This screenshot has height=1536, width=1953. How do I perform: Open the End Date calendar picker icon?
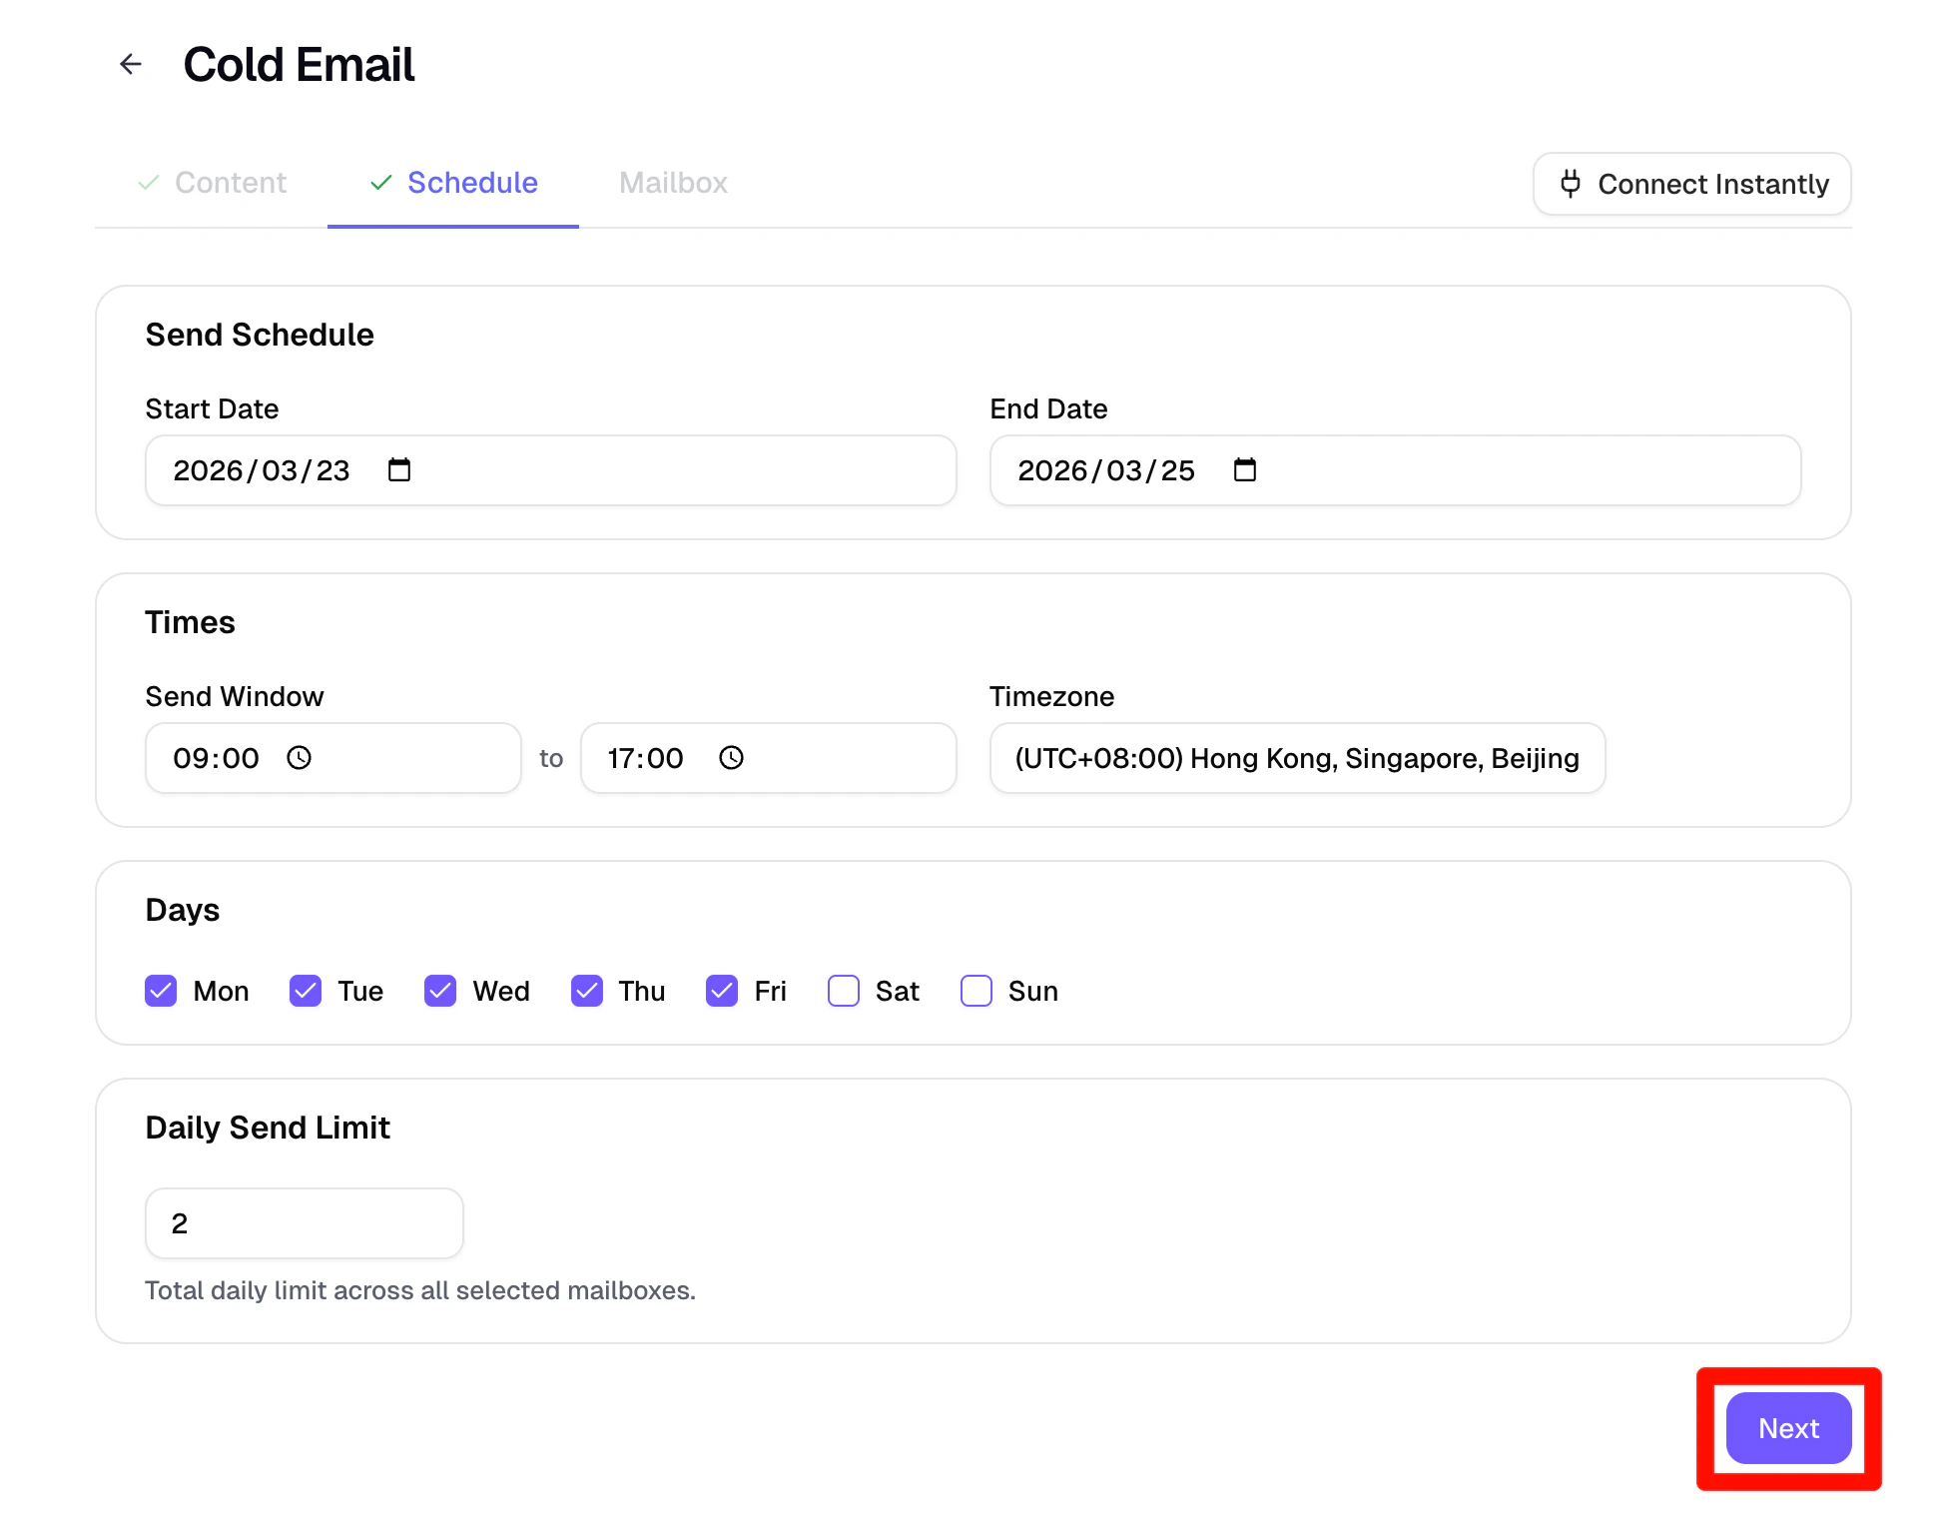point(1245,469)
